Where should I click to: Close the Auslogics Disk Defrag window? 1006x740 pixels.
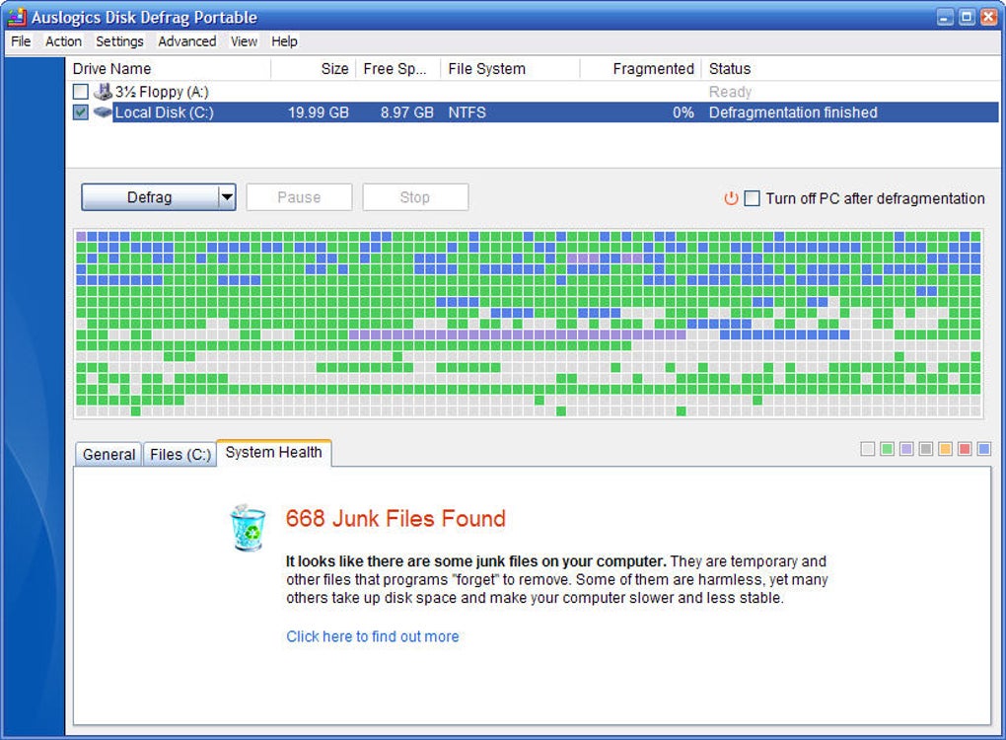coord(988,18)
